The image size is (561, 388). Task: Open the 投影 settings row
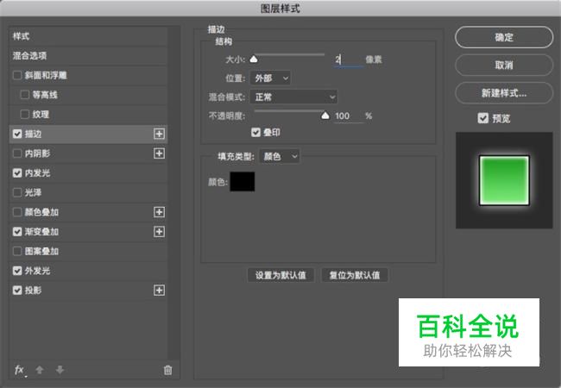click(x=88, y=291)
